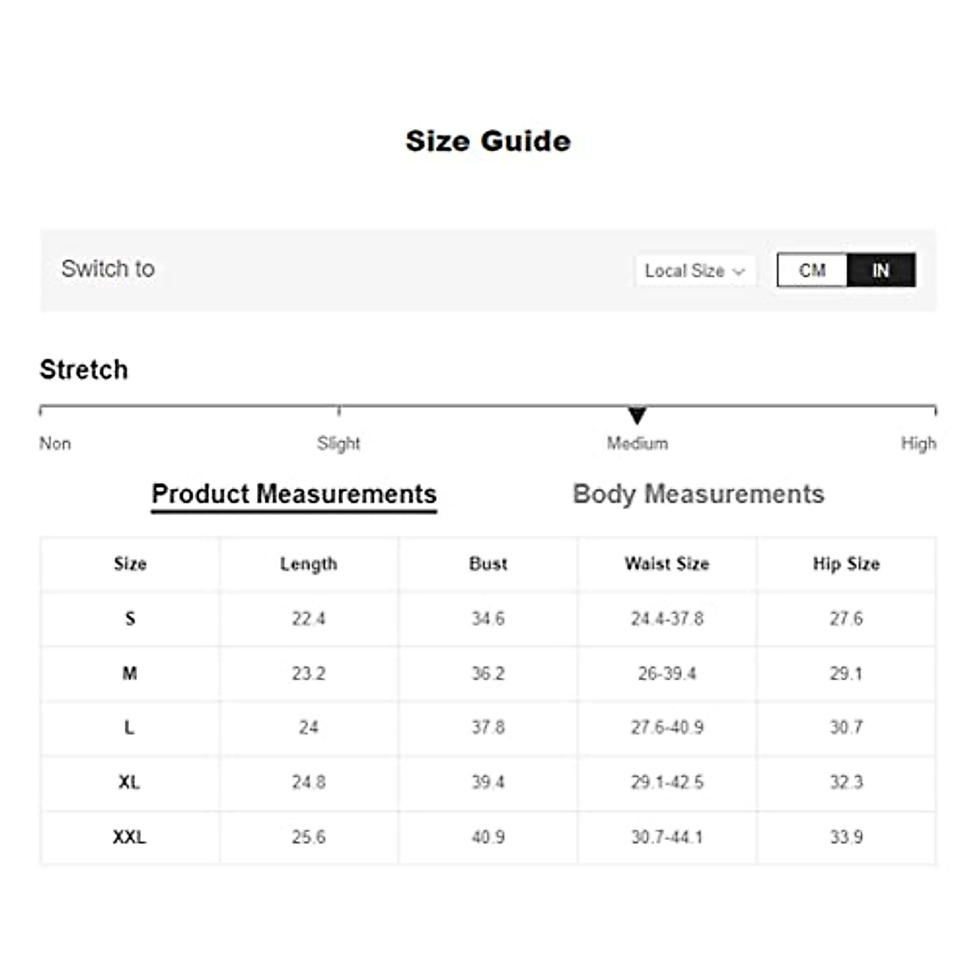The width and height of the screenshot is (973, 973).
Task: Select the IN unit toggle
Action: (x=881, y=271)
